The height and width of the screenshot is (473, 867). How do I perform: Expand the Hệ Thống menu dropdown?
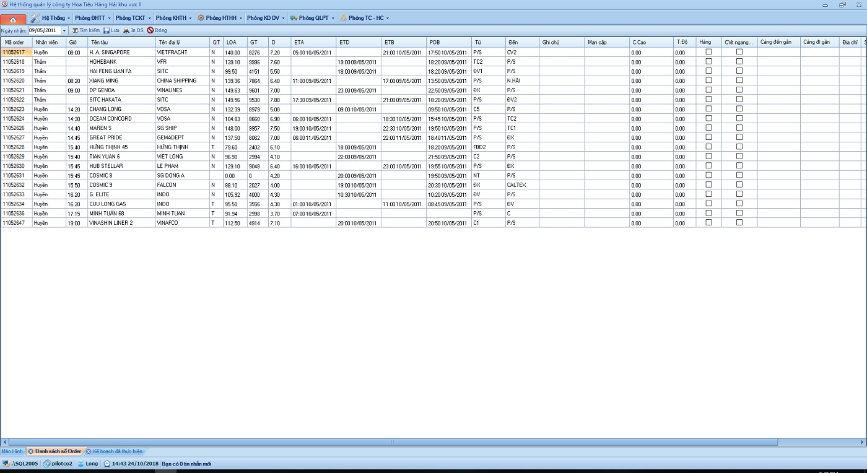[68, 18]
